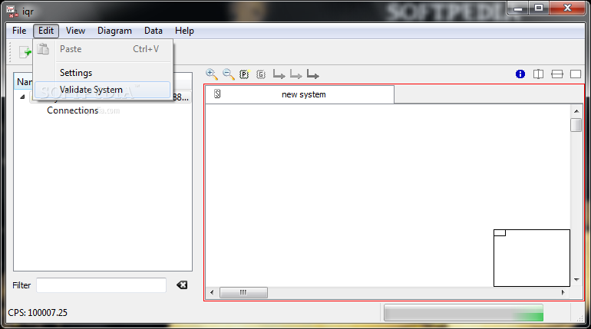Click the CPS: 100007.25 status text
Viewport: 591px width, 329px height.
click(x=38, y=313)
